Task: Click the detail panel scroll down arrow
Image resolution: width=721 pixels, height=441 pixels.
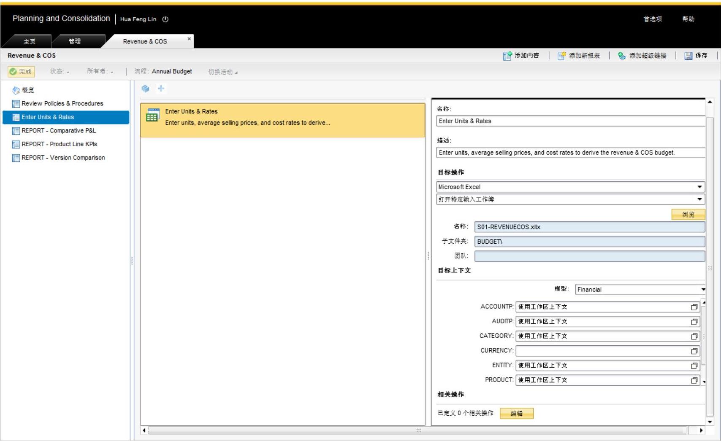Action: [710, 422]
